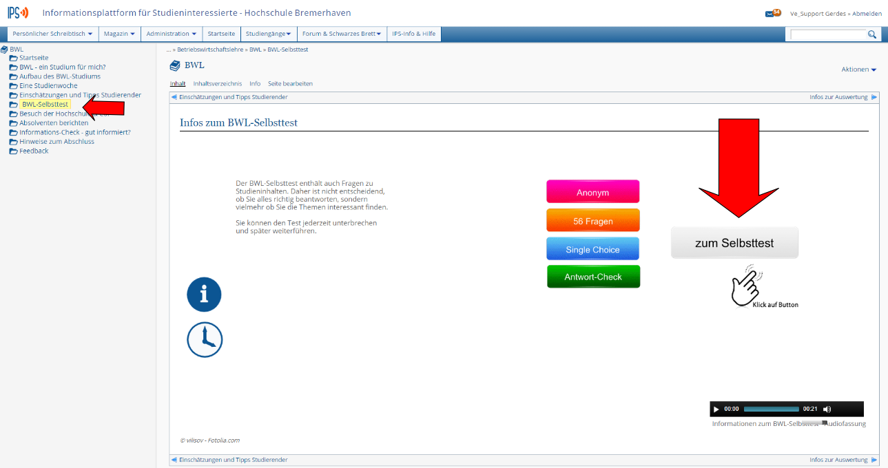Click the search input field

tap(828, 34)
